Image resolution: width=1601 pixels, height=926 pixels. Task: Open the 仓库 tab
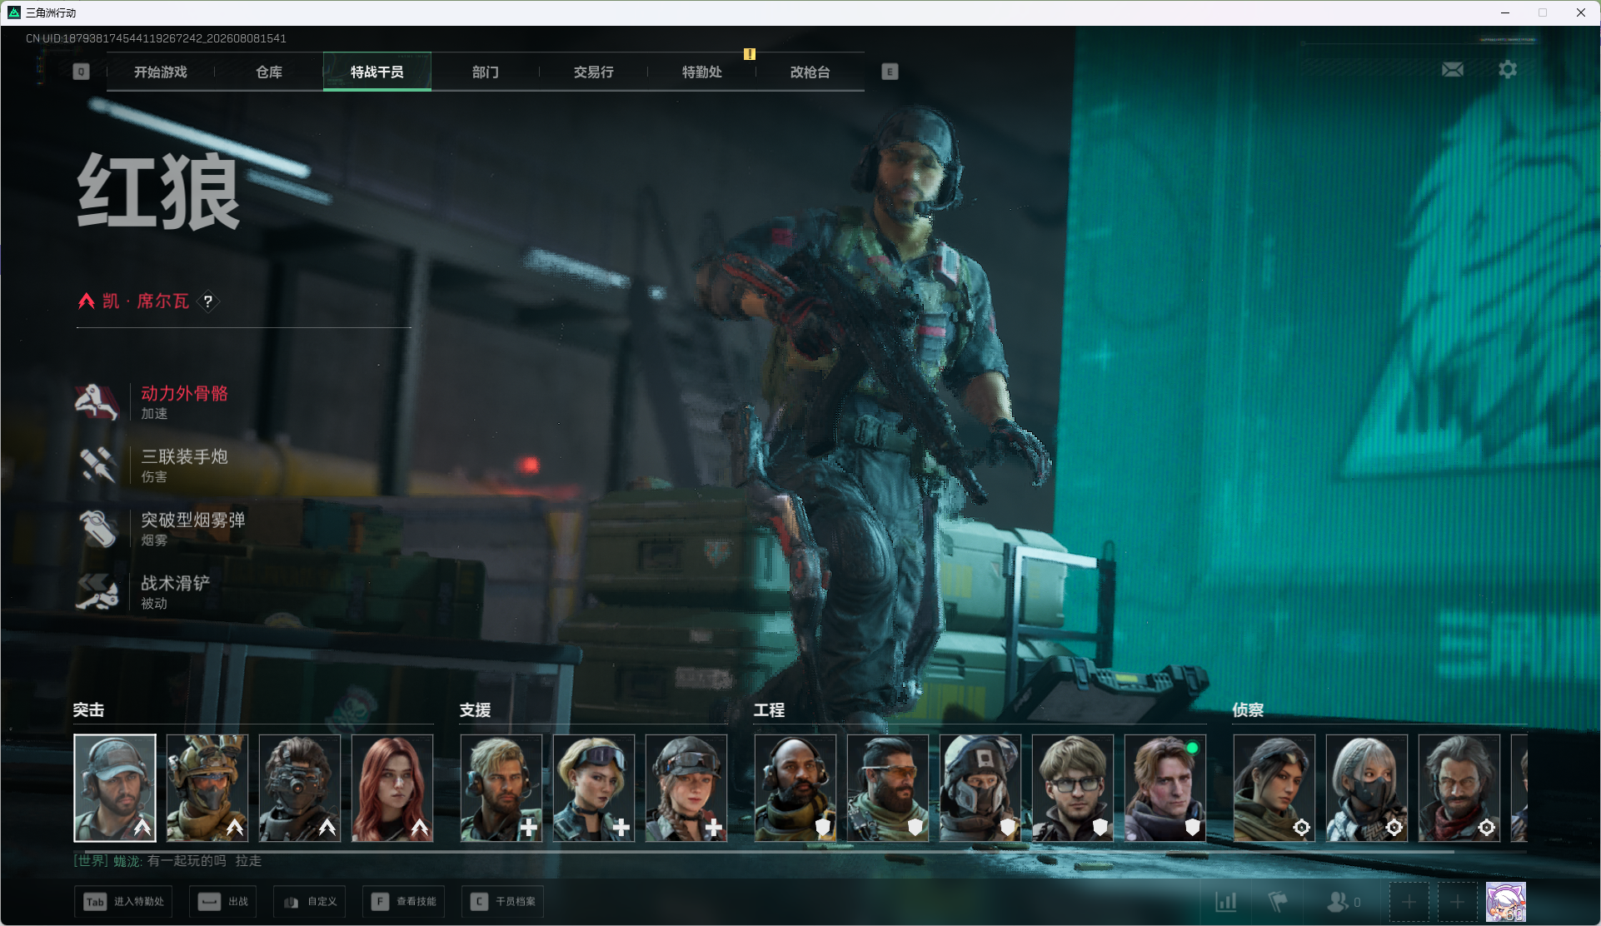pos(269,72)
